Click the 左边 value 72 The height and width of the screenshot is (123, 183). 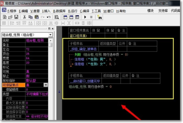point(28,49)
